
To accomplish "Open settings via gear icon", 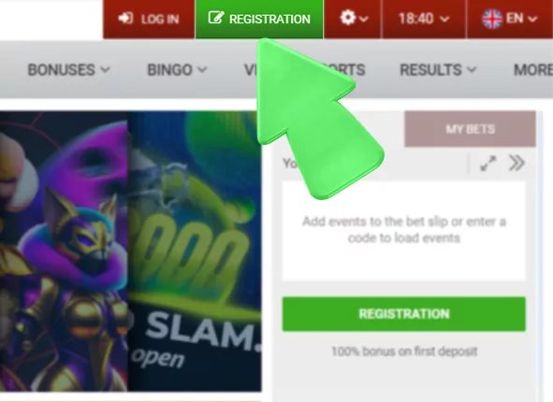I will pos(347,18).
